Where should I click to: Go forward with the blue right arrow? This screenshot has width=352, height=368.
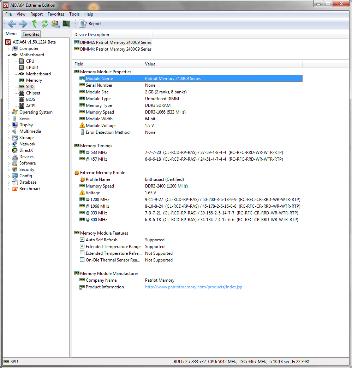[23, 24]
